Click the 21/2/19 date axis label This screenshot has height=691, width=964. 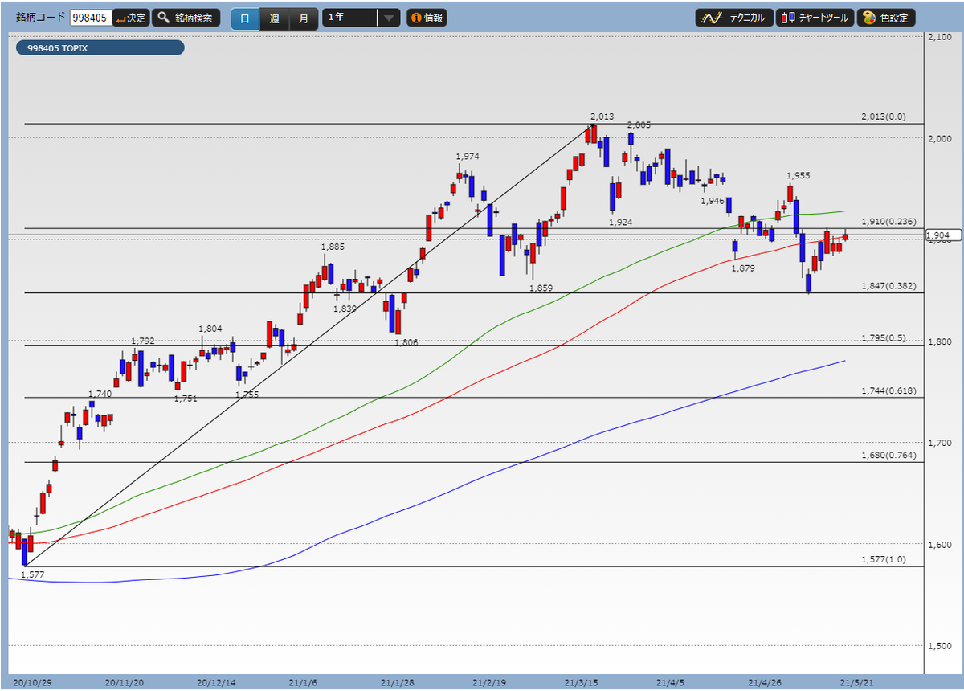pyautogui.click(x=488, y=682)
